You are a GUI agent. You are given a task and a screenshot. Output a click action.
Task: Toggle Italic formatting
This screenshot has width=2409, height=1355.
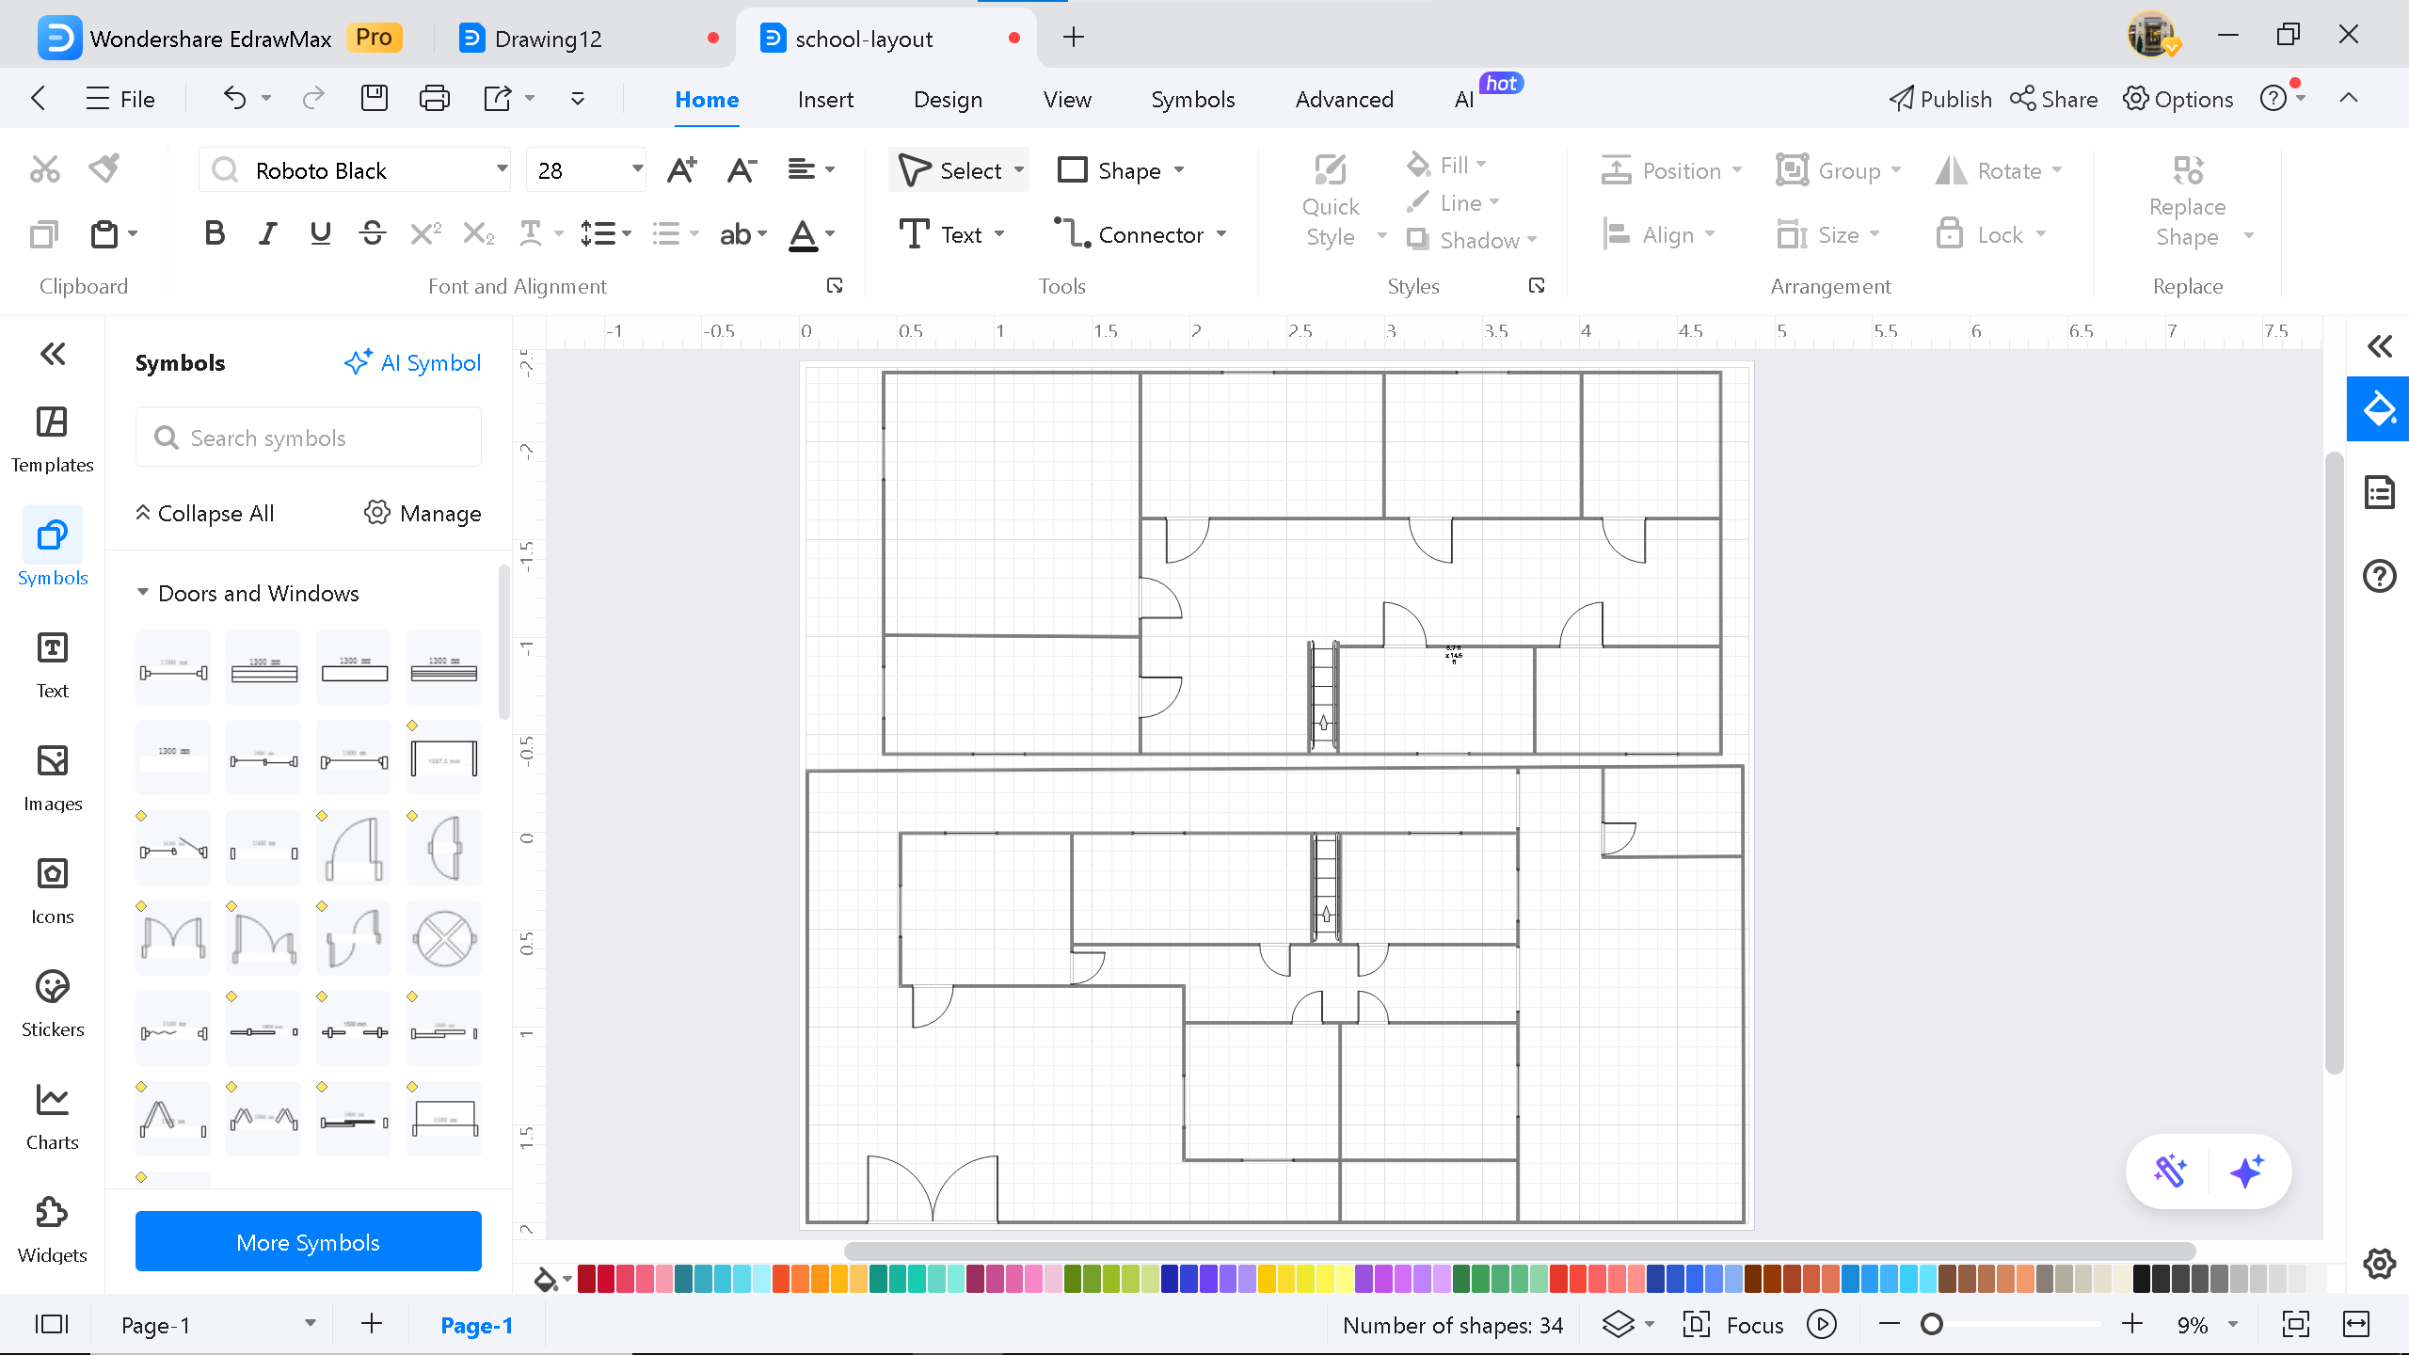click(x=268, y=233)
